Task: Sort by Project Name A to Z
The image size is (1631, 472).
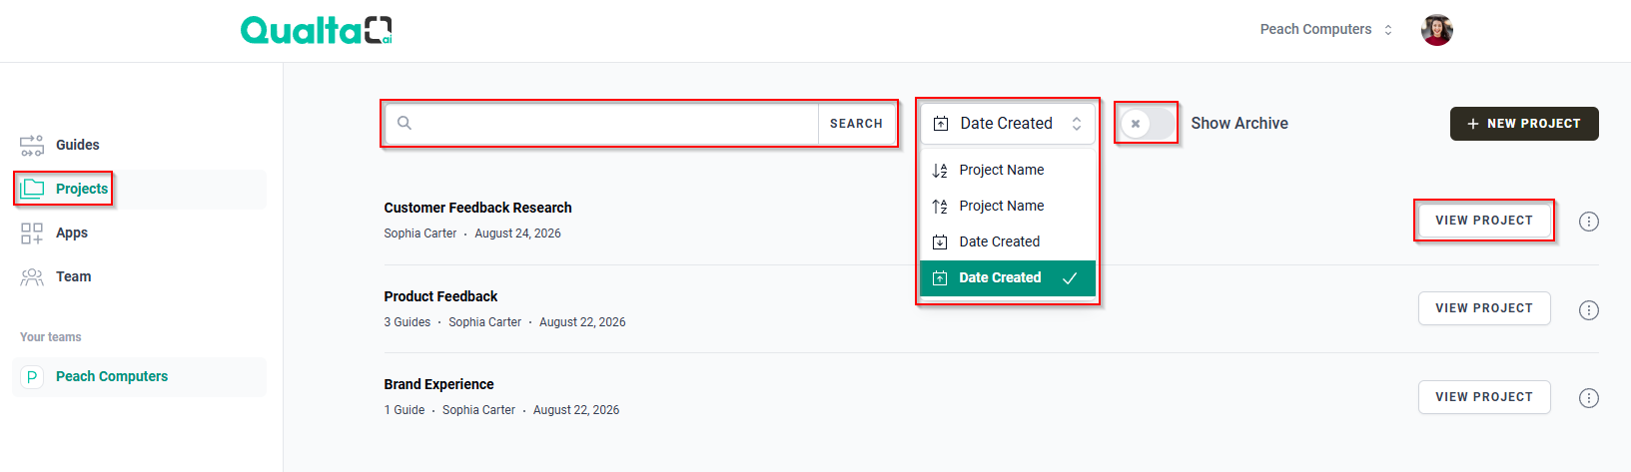Action: [x=1008, y=171]
